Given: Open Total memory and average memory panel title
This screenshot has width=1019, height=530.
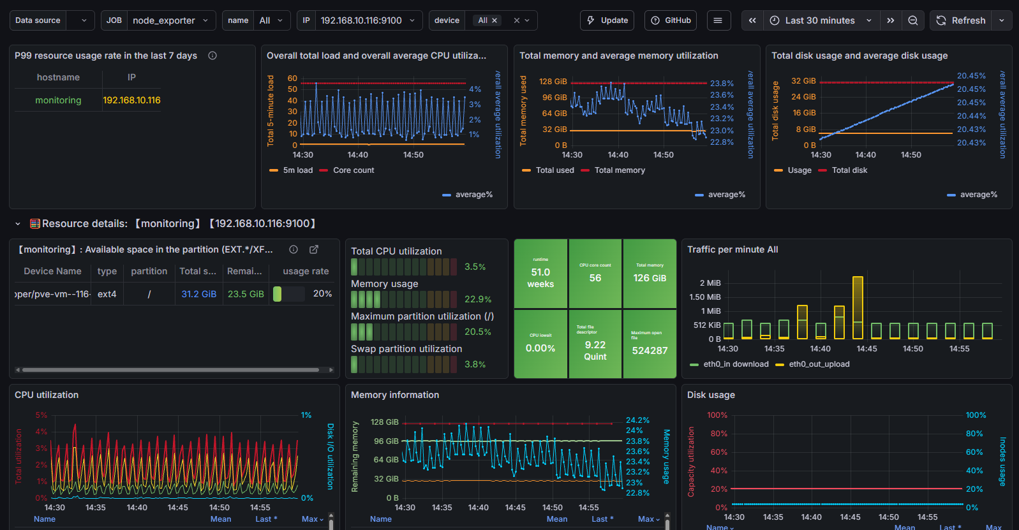Looking at the screenshot, I should [x=618, y=55].
